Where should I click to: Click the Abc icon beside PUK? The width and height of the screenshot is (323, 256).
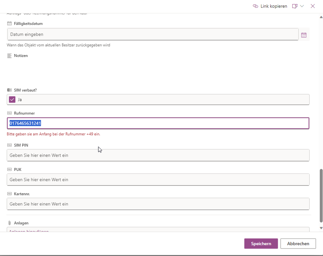9,169
